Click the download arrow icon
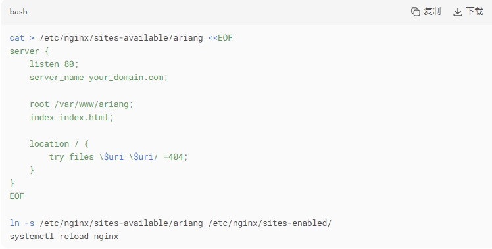492x249 pixels. pos(458,12)
